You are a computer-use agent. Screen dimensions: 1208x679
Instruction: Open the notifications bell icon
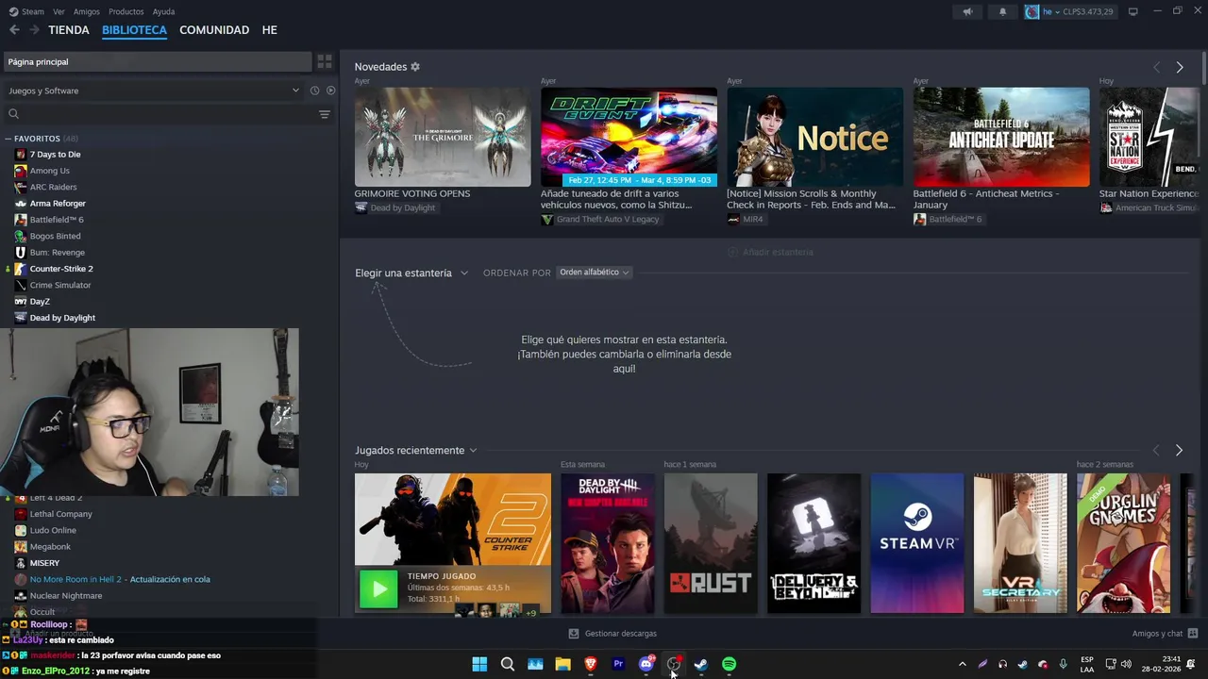(x=1002, y=11)
